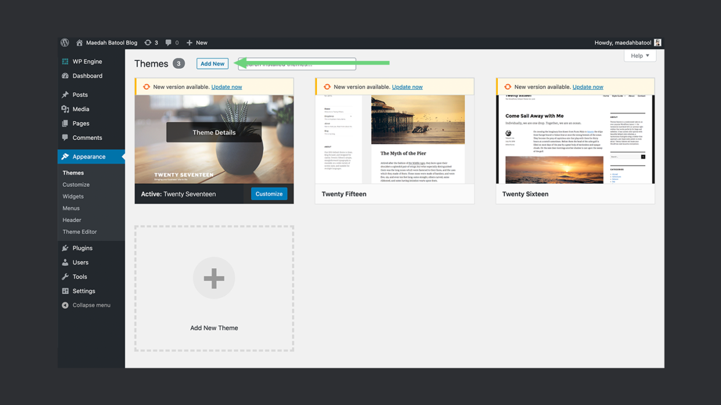Click the Add New Theme label
The width and height of the screenshot is (721, 405).
point(214,328)
